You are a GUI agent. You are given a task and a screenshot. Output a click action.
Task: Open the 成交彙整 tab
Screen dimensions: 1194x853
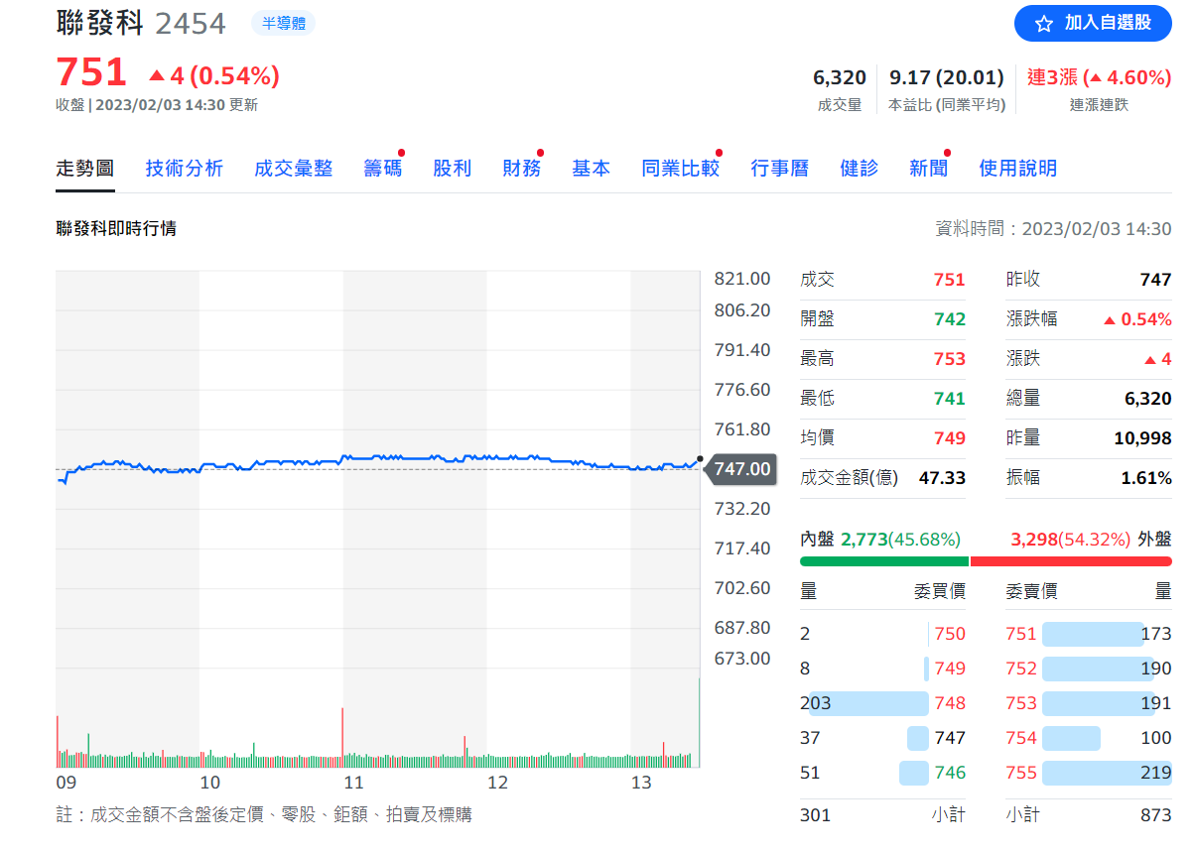(294, 169)
